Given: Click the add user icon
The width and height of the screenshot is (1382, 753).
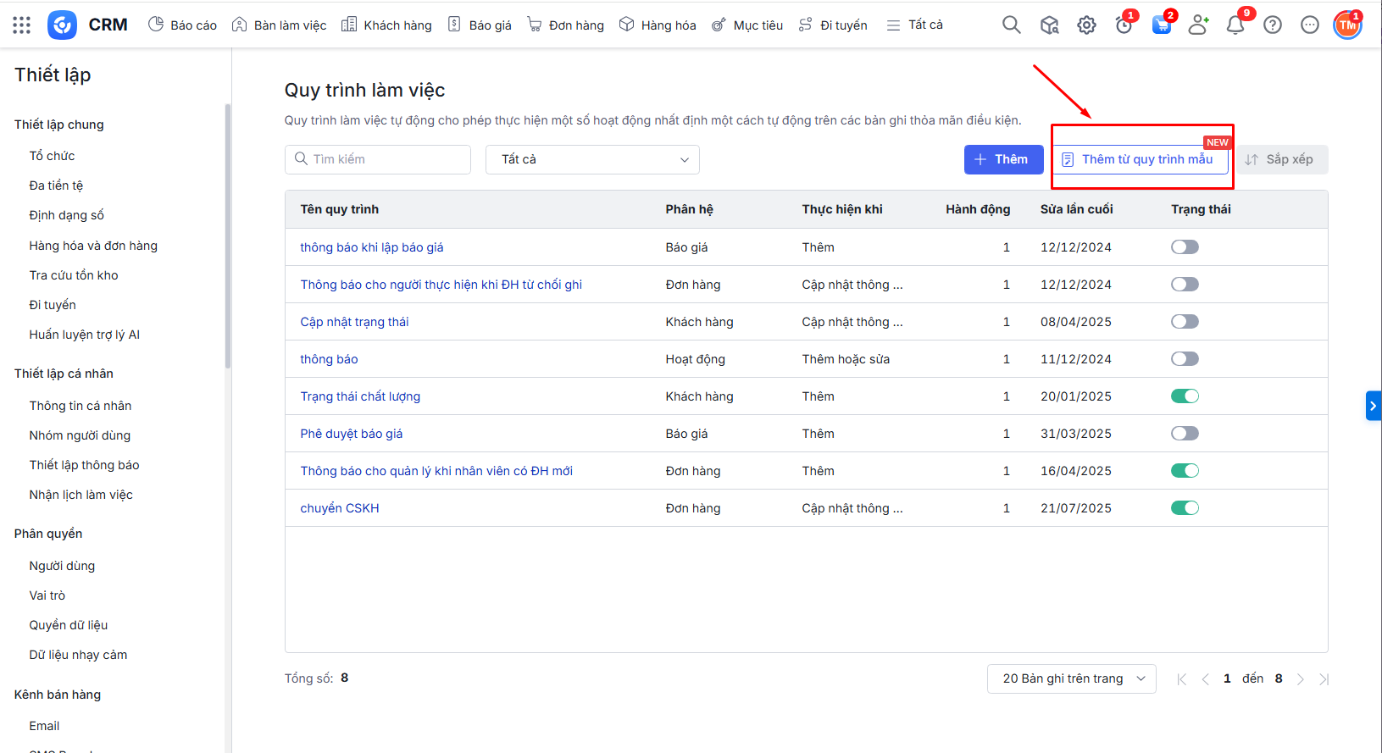Looking at the screenshot, I should (x=1198, y=25).
